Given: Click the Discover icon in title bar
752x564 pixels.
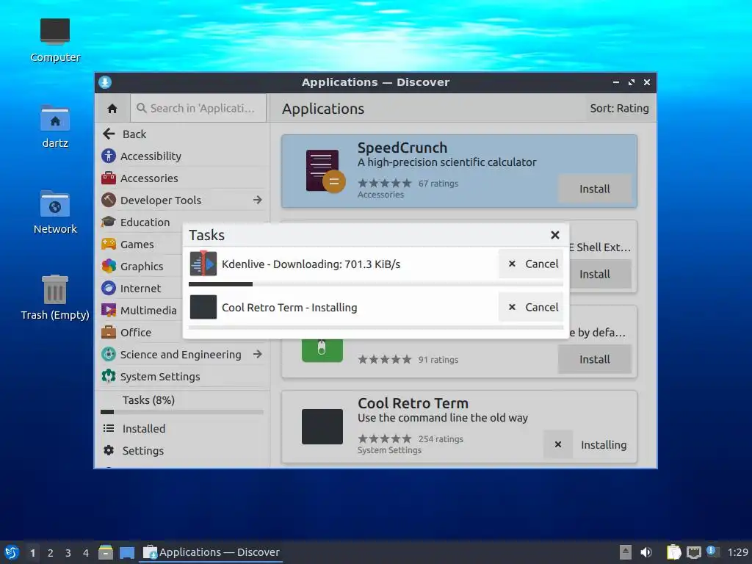Looking at the screenshot, I should (x=105, y=82).
